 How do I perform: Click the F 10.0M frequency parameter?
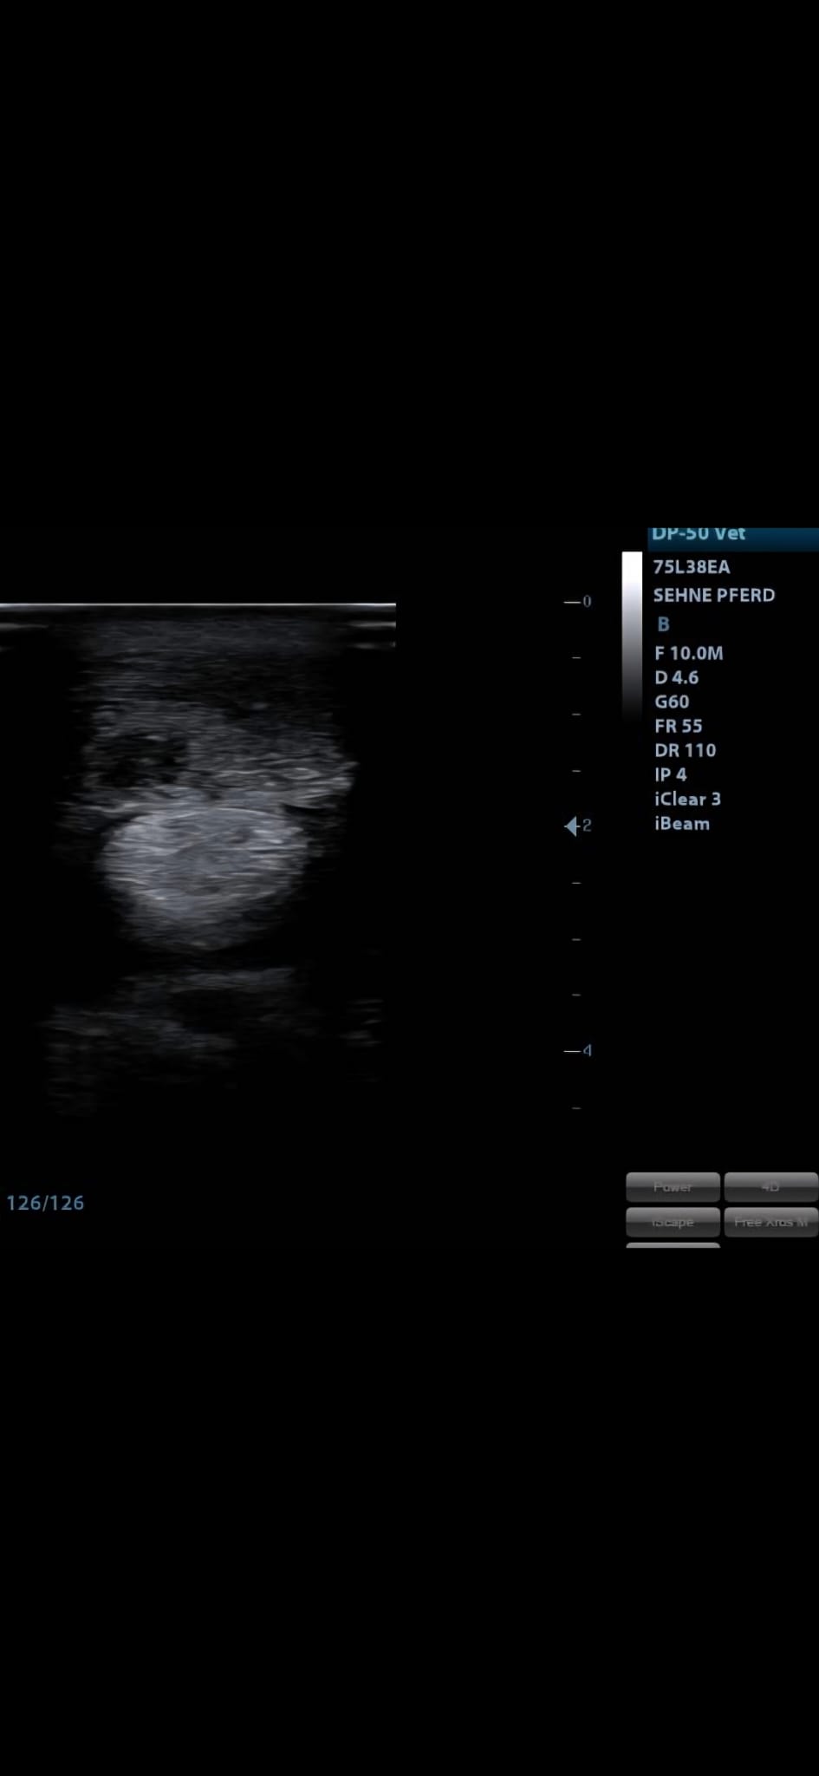[x=688, y=653]
